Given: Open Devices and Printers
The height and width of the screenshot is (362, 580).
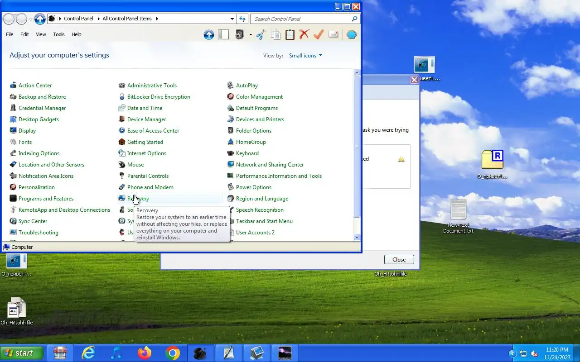Looking at the screenshot, I should pos(260,119).
